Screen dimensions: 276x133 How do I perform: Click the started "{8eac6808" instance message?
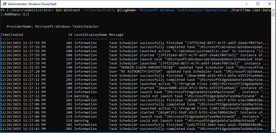[189, 88]
